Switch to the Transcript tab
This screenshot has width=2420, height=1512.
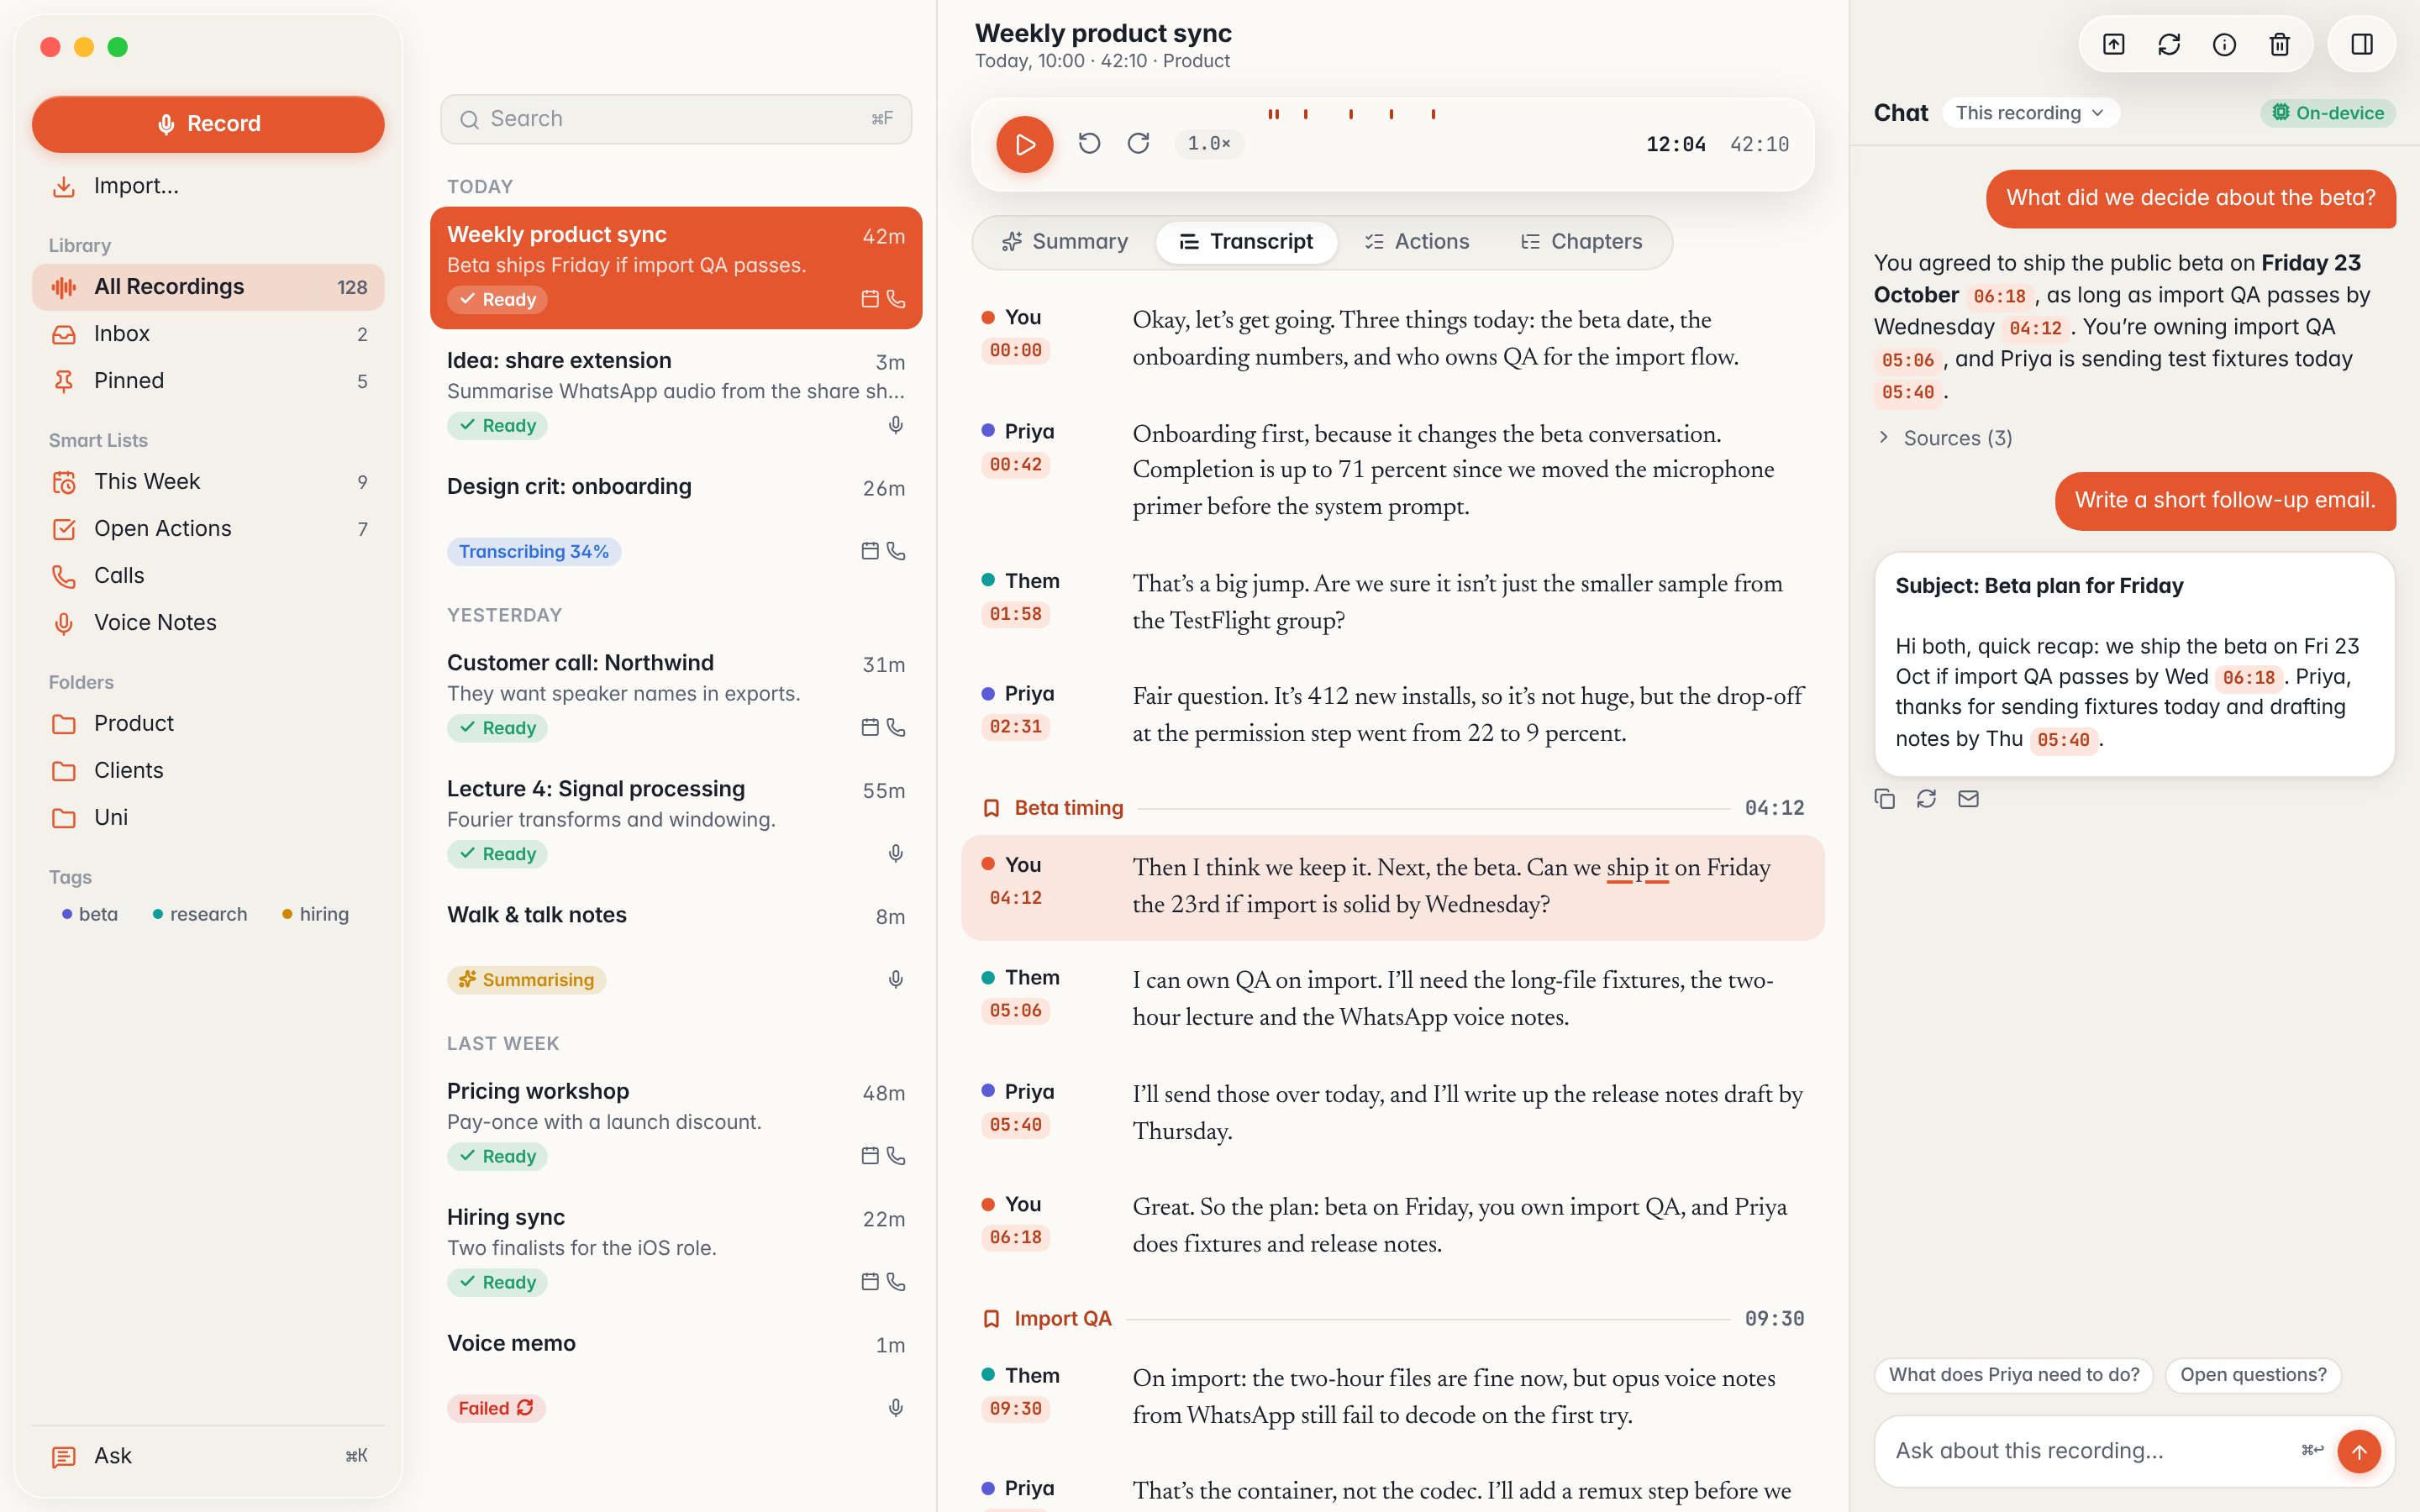coord(1246,242)
